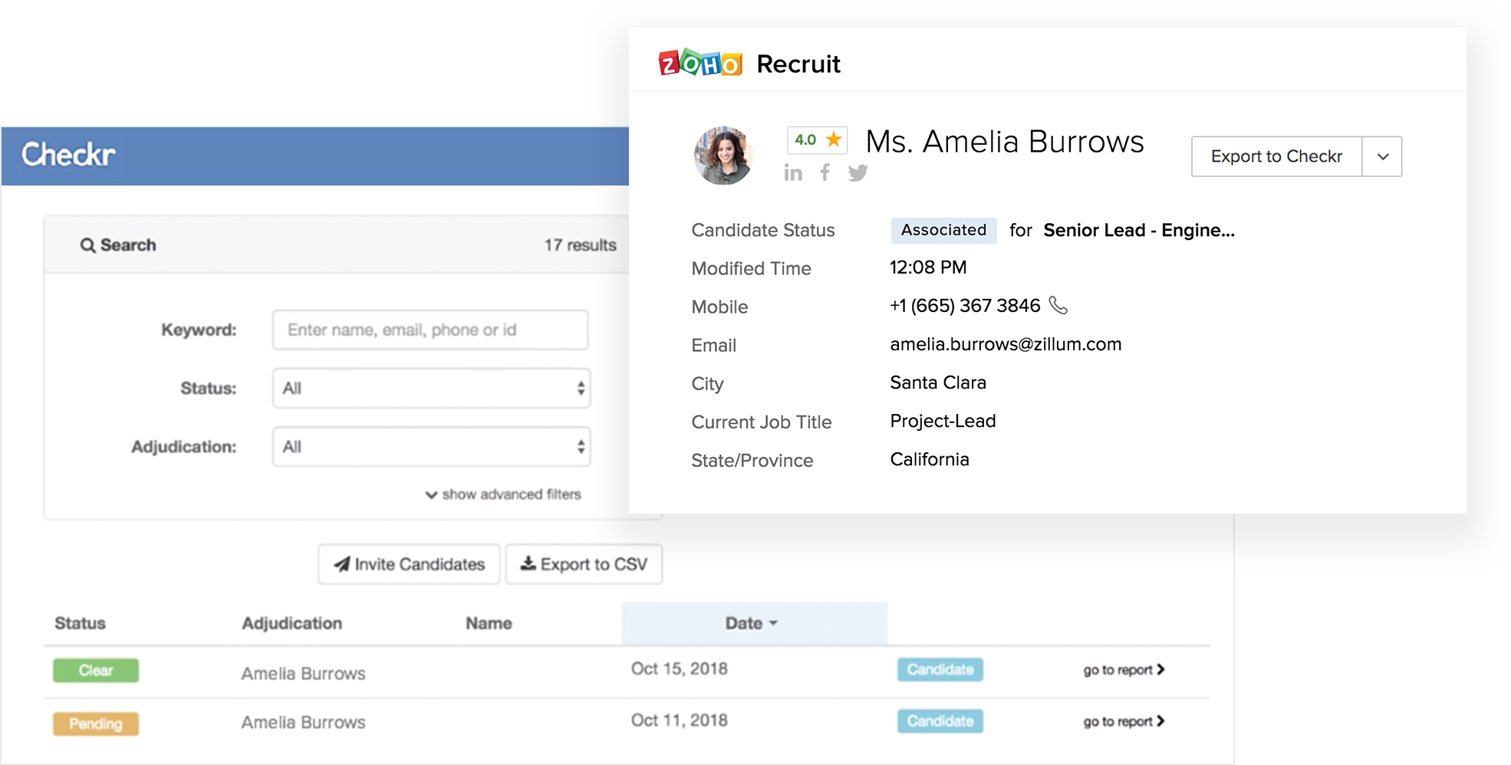
Task: Click the Invite Candidates button
Action: 408,563
